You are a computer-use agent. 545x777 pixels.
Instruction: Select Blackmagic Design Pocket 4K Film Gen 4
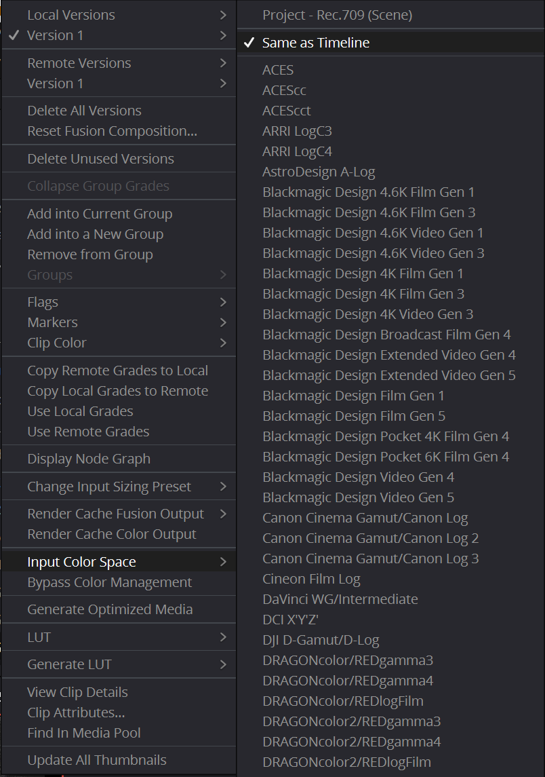[x=391, y=436]
